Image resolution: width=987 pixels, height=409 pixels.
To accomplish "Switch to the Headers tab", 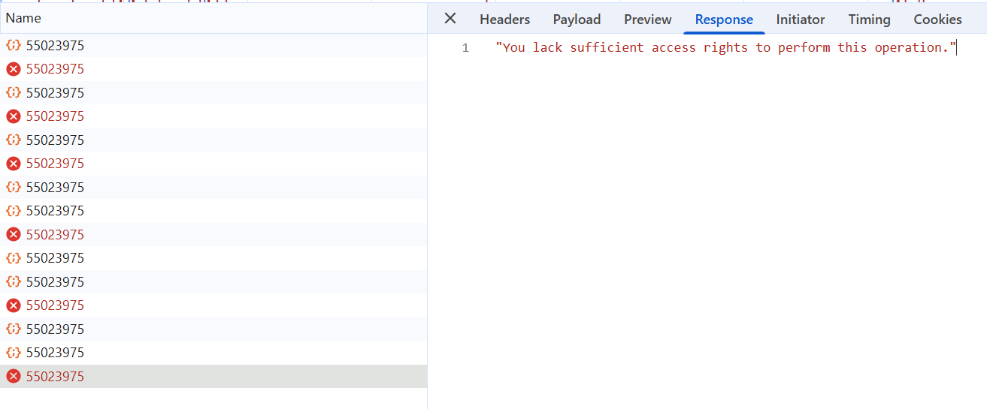I will pos(504,20).
